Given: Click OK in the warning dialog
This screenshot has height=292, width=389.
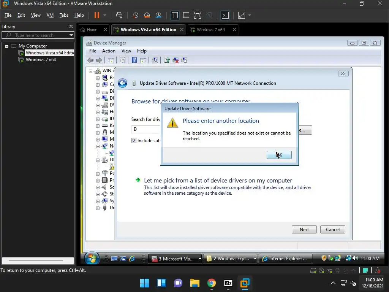Looking at the screenshot, I should [279, 155].
